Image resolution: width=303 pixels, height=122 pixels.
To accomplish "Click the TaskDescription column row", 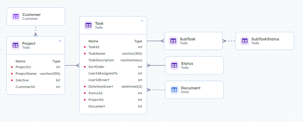I will (x=113, y=60).
